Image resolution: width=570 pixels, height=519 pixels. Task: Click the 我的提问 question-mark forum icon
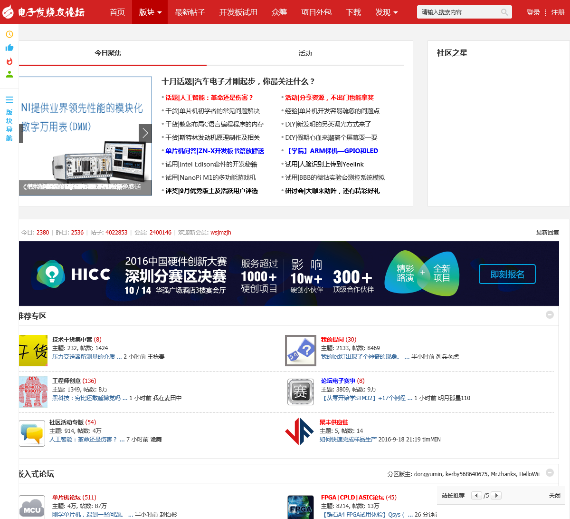click(301, 351)
